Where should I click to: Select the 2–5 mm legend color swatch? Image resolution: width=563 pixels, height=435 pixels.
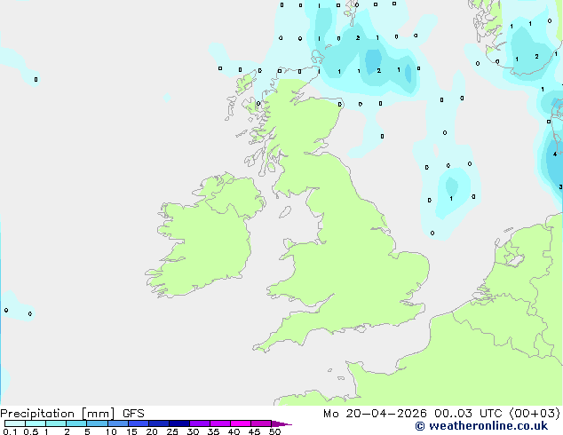76,423
